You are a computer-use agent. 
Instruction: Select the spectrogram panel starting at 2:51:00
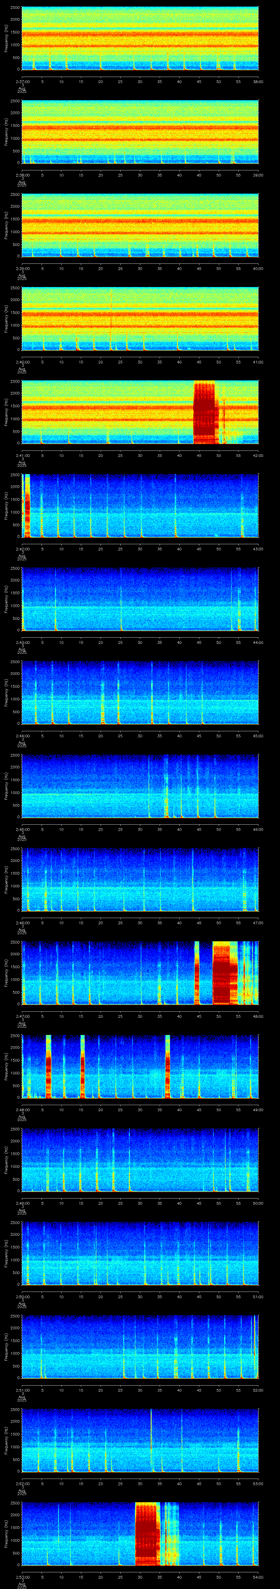pos(140,1347)
